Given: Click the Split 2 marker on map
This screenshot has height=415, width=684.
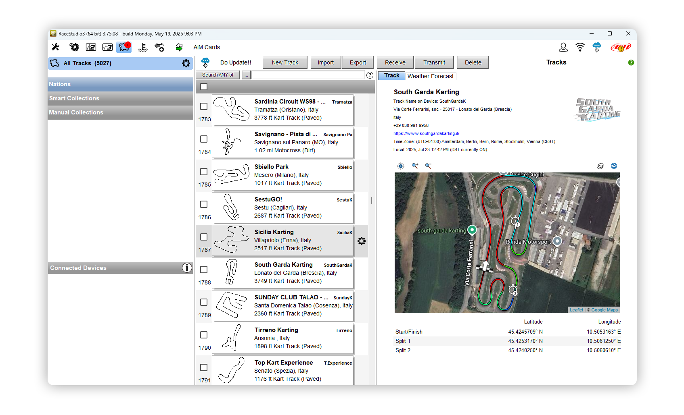Looking at the screenshot, I should point(513,290).
